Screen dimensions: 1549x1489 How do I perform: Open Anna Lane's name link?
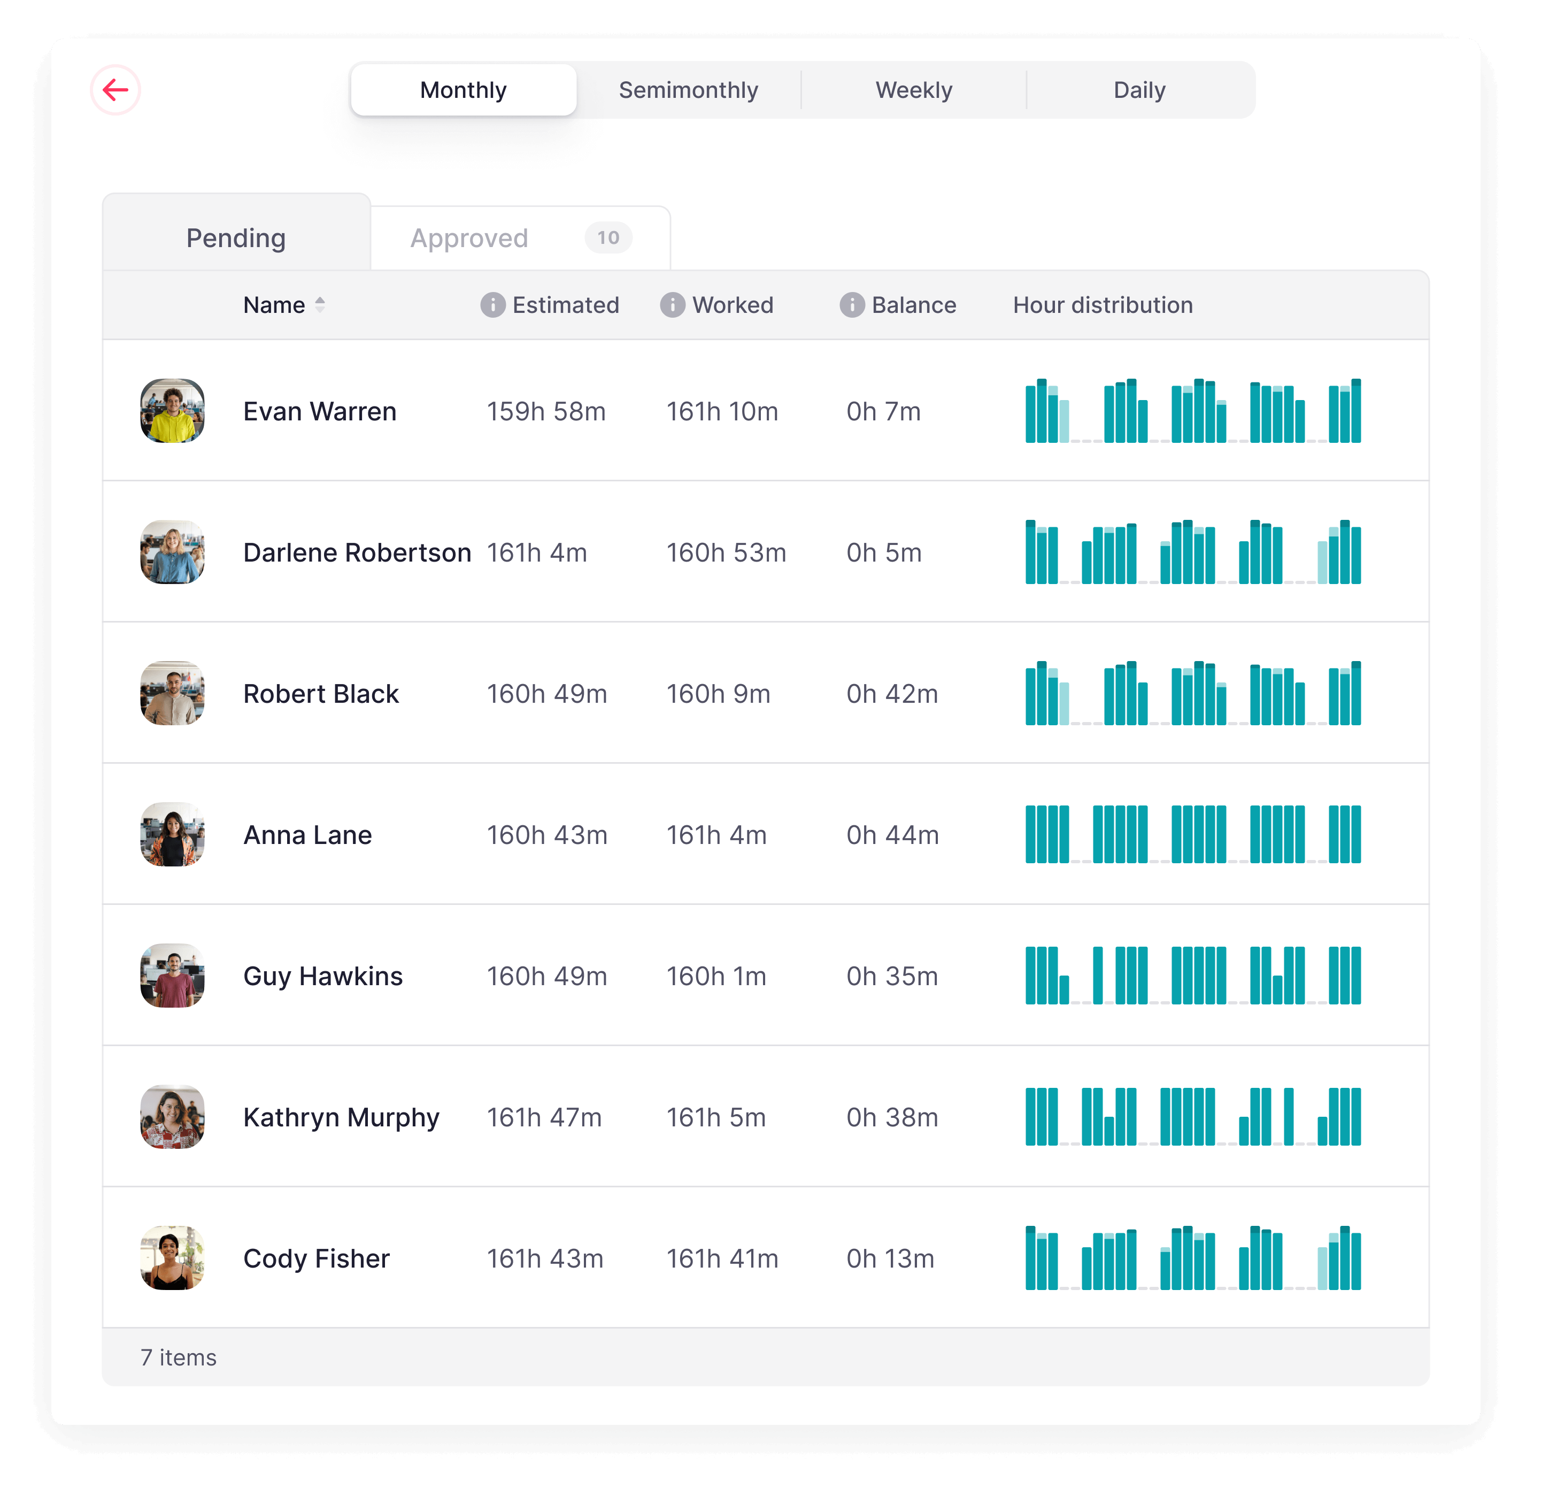pos(307,835)
